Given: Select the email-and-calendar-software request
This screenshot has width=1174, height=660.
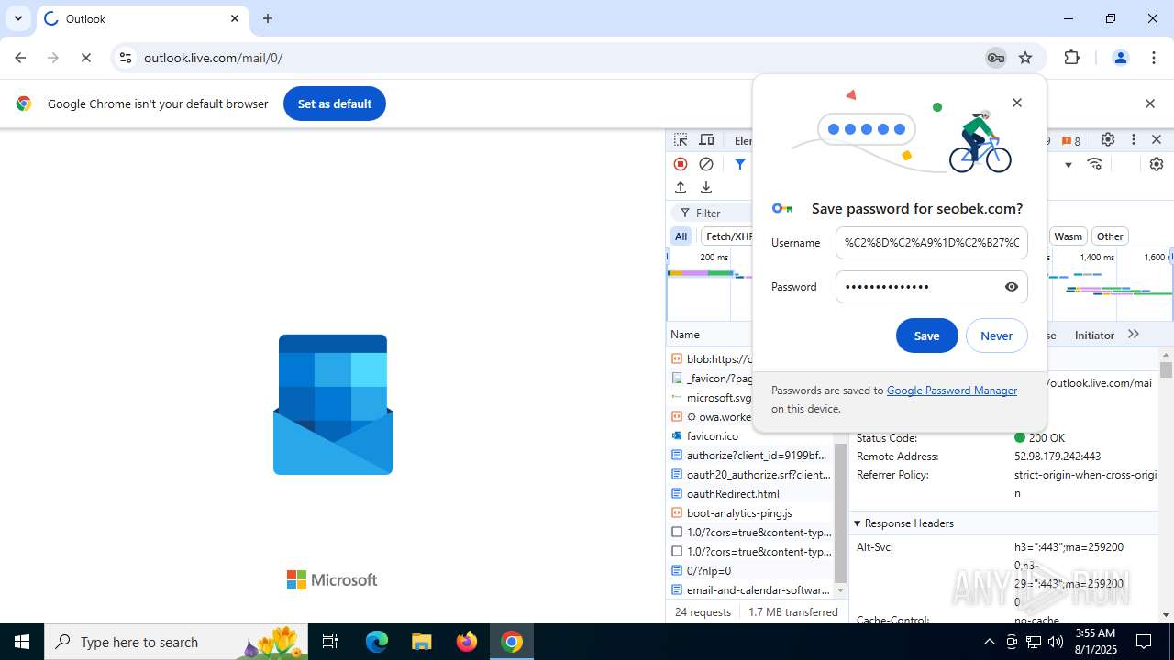Looking at the screenshot, I should pos(750,590).
